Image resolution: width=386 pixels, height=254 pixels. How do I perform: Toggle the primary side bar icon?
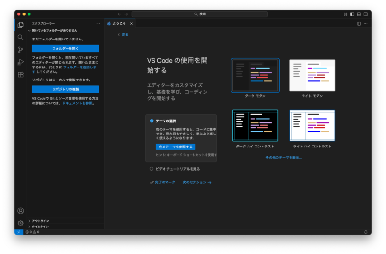coord(352,14)
